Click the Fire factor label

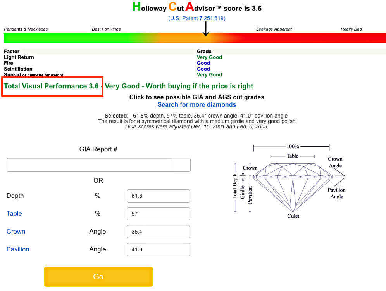9,63
